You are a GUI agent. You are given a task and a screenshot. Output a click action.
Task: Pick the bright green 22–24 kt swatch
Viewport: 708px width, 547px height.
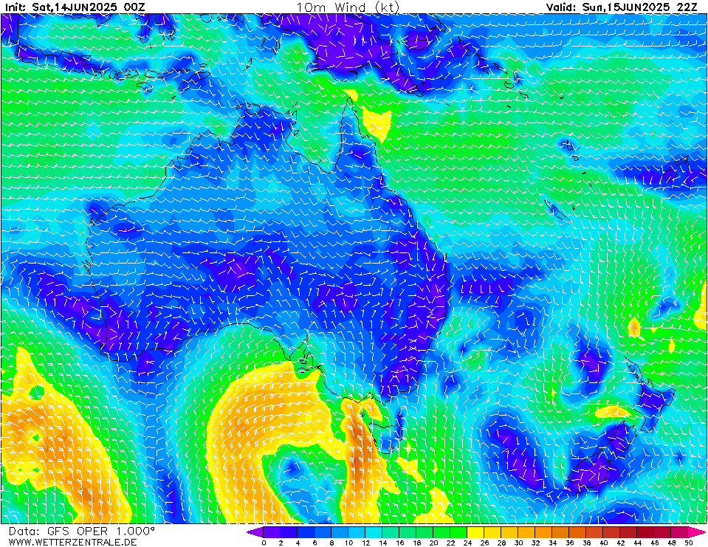coord(458,532)
